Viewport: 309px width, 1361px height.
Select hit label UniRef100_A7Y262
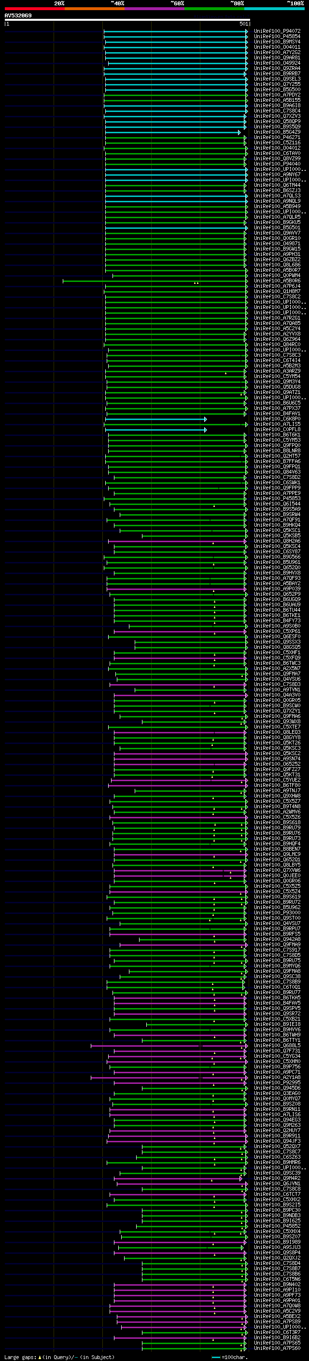click(277, 52)
